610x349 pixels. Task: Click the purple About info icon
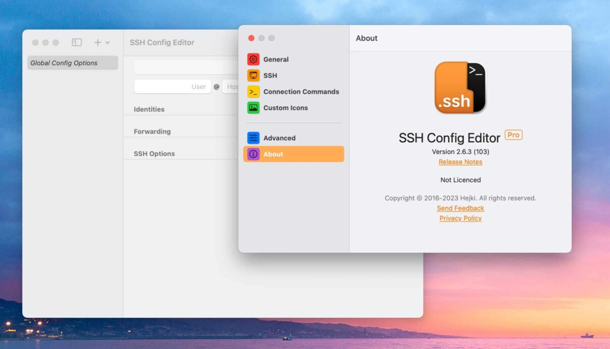click(253, 154)
